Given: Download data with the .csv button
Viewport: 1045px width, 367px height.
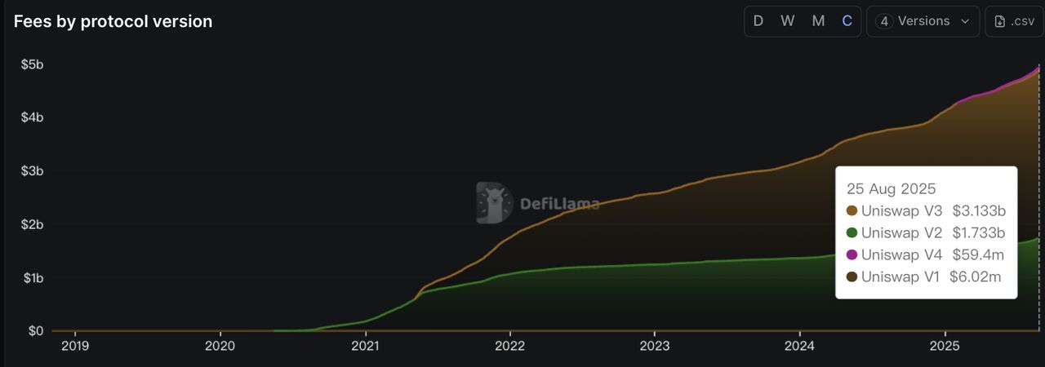Looking at the screenshot, I should pyautogui.click(x=1014, y=21).
